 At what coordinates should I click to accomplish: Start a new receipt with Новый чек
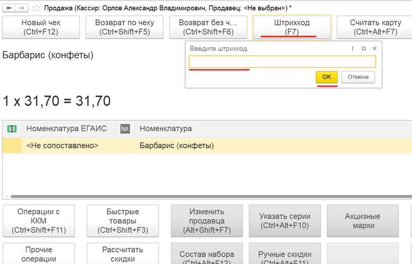pos(41,27)
